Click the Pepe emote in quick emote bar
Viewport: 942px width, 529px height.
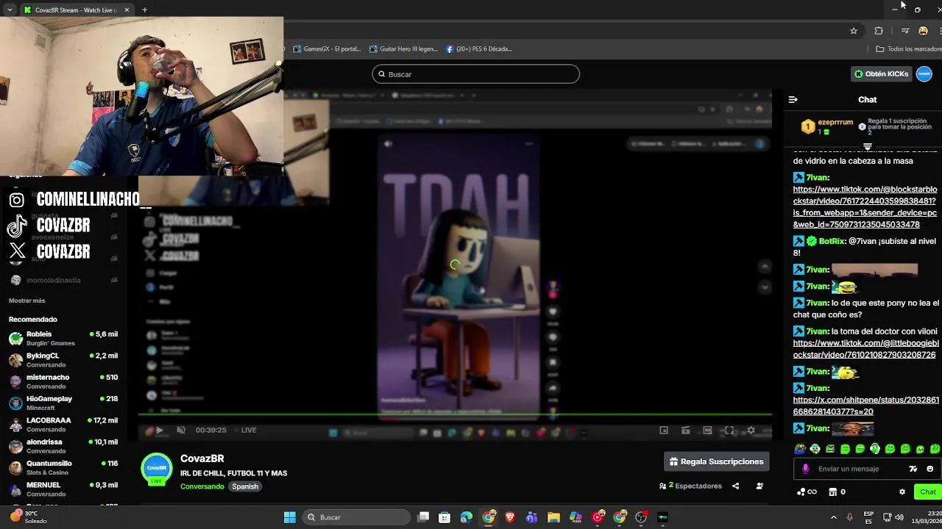click(x=800, y=448)
